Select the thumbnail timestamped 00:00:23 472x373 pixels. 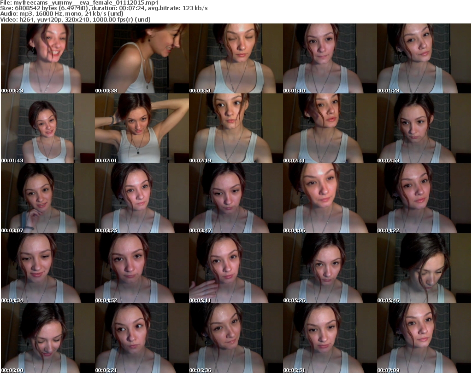click(48, 58)
